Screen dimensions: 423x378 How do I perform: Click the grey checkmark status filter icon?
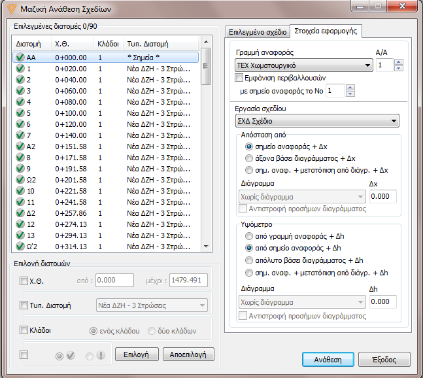71,355
